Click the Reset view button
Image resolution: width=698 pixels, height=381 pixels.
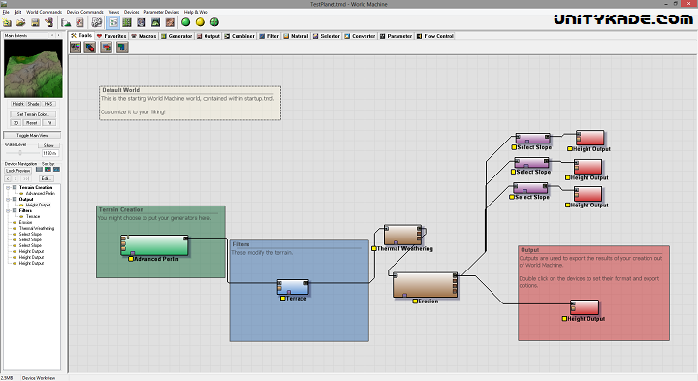pyautogui.click(x=32, y=123)
